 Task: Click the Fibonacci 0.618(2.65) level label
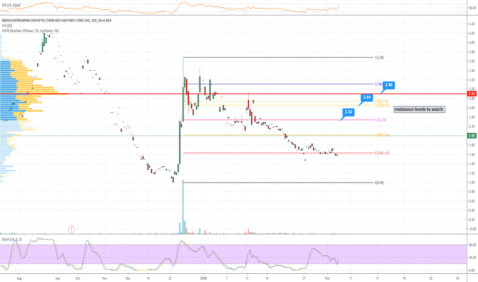click(x=382, y=105)
